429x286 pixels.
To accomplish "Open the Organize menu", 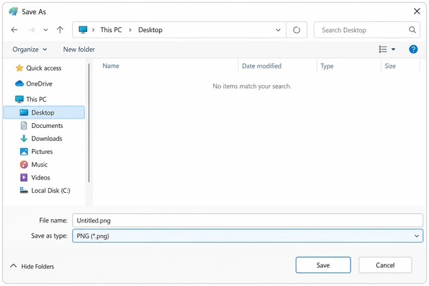I will tap(29, 49).
